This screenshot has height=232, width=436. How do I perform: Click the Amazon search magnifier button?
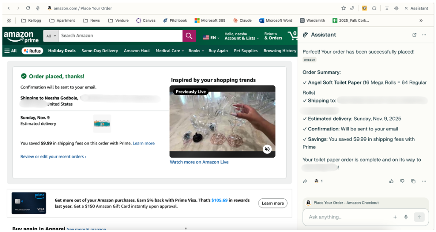coord(189,36)
